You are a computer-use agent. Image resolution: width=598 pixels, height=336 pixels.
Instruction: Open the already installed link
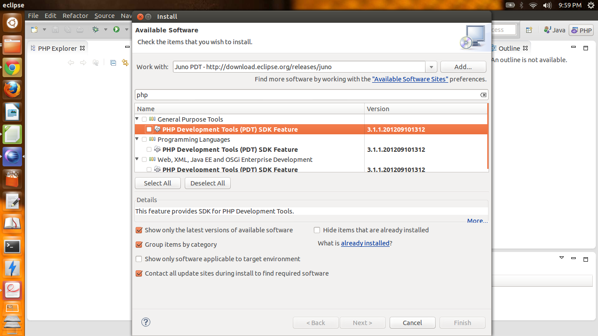point(365,243)
